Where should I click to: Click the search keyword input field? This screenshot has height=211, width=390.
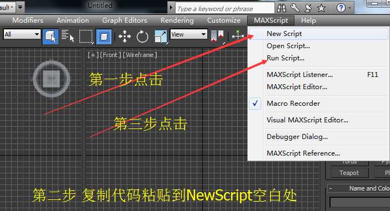[x=225, y=9]
